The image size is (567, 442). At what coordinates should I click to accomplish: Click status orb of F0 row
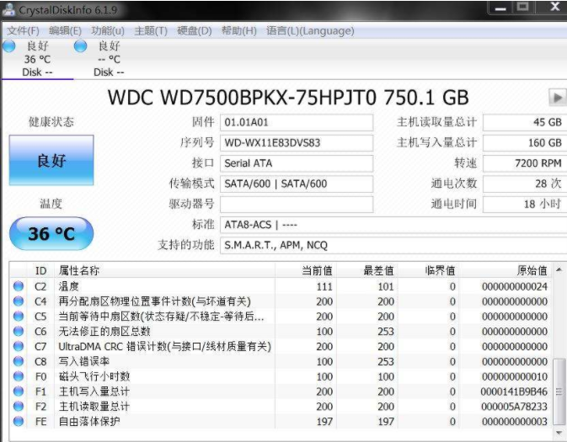pyautogui.click(x=19, y=376)
